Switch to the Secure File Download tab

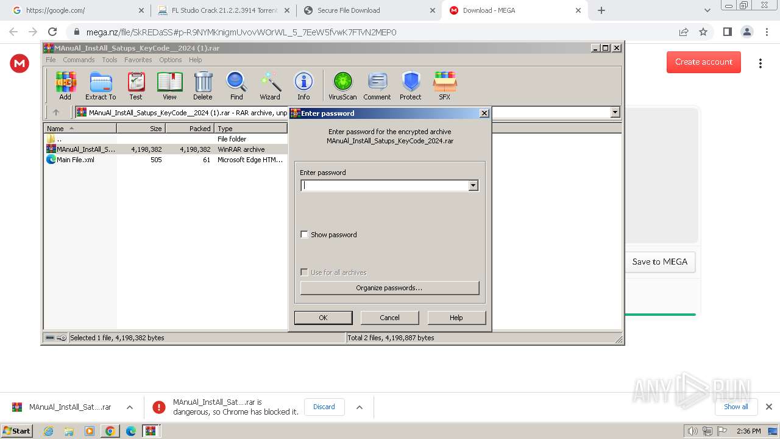[369, 10]
